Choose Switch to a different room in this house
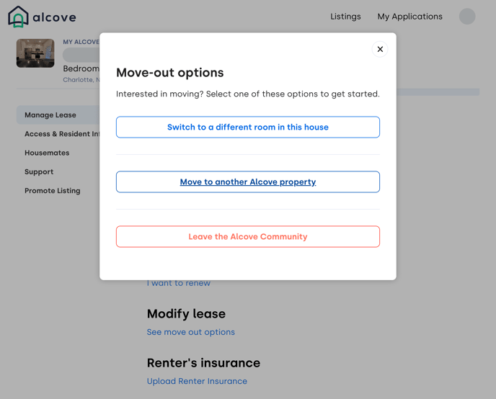496x399 pixels. [x=248, y=127]
